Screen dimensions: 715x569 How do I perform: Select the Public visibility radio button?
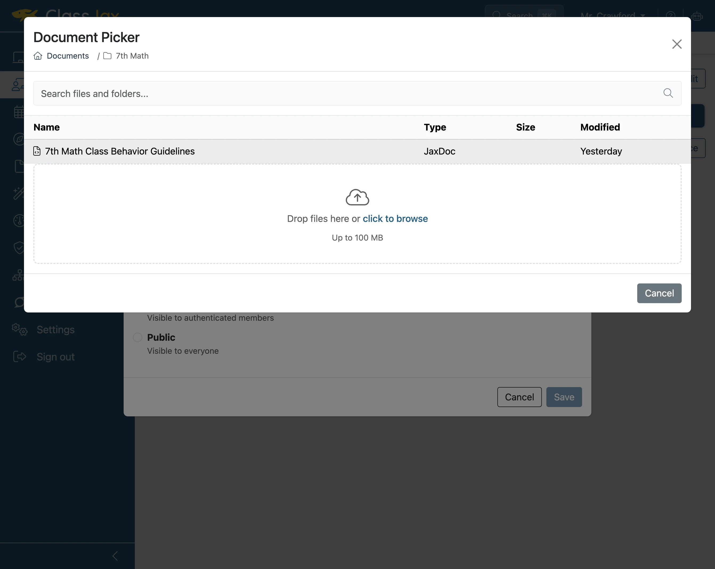[137, 337]
